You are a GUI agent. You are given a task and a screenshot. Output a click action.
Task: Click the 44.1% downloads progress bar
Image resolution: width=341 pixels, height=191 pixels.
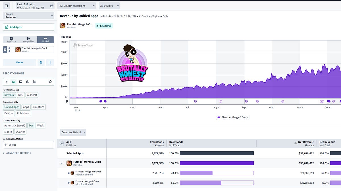(217, 173)
